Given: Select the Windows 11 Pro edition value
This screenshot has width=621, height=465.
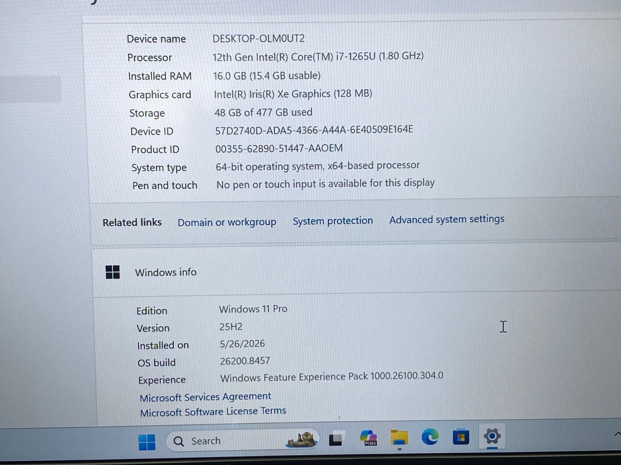Looking at the screenshot, I should [253, 309].
